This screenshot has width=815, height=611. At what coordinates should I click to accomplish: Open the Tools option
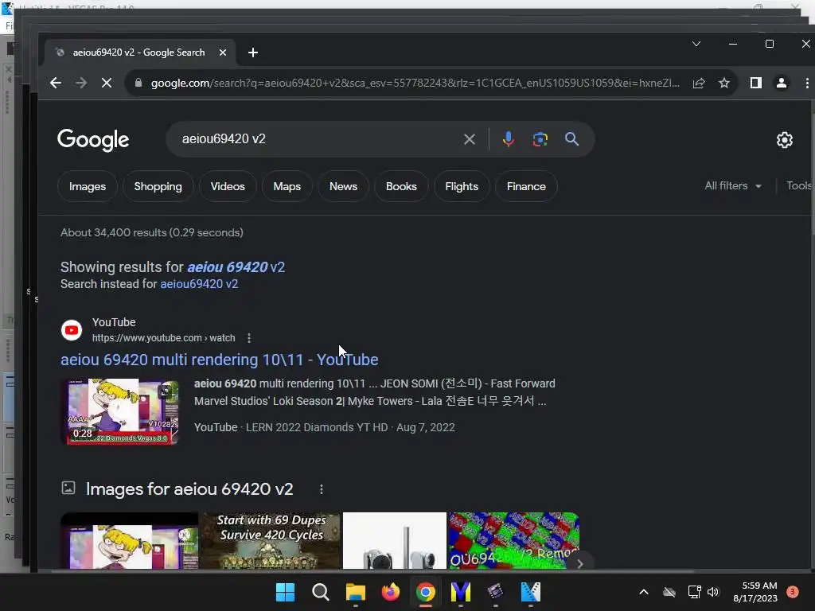pos(799,186)
